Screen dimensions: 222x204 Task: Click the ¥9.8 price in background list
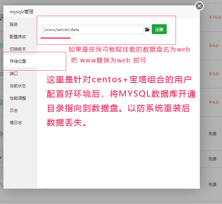click(x=214, y=74)
